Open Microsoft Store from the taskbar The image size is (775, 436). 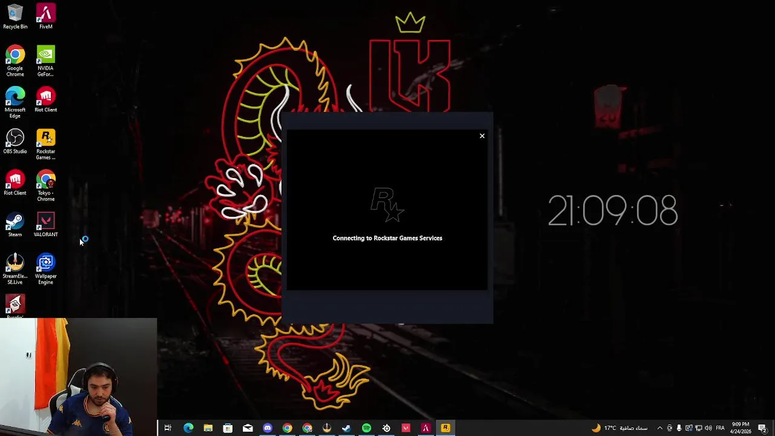point(228,428)
